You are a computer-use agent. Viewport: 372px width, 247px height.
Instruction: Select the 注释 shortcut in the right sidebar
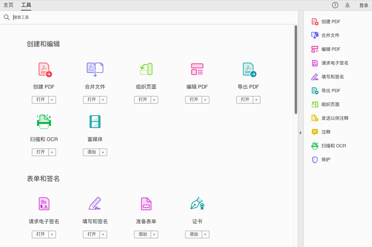(x=321, y=132)
